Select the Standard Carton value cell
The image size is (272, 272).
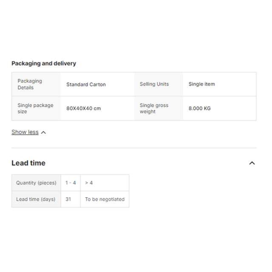(x=97, y=84)
